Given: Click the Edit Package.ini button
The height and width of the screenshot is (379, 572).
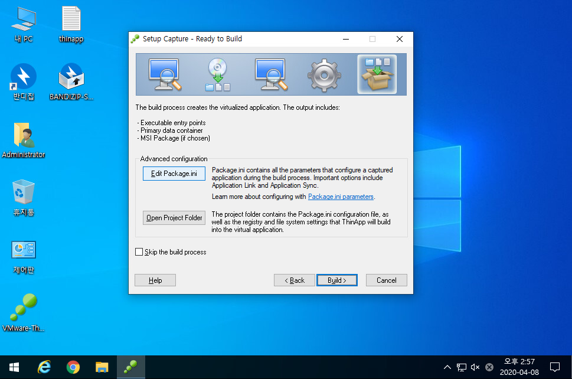Looking at the screenshot, I should [x=174, y=174].
